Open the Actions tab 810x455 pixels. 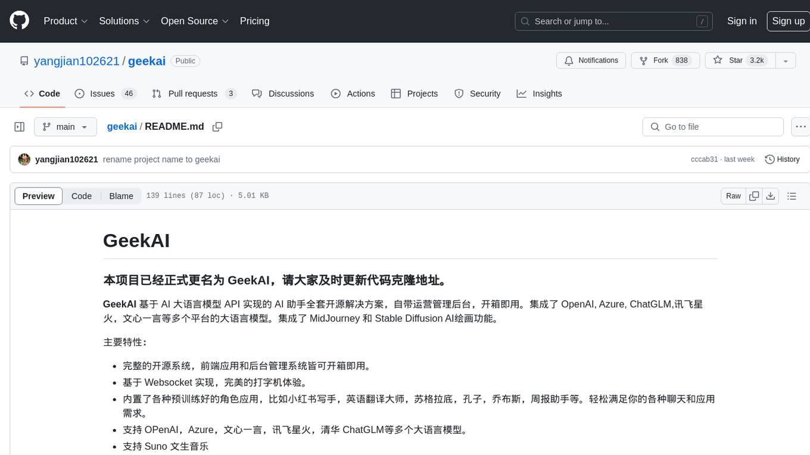point(353,94)
